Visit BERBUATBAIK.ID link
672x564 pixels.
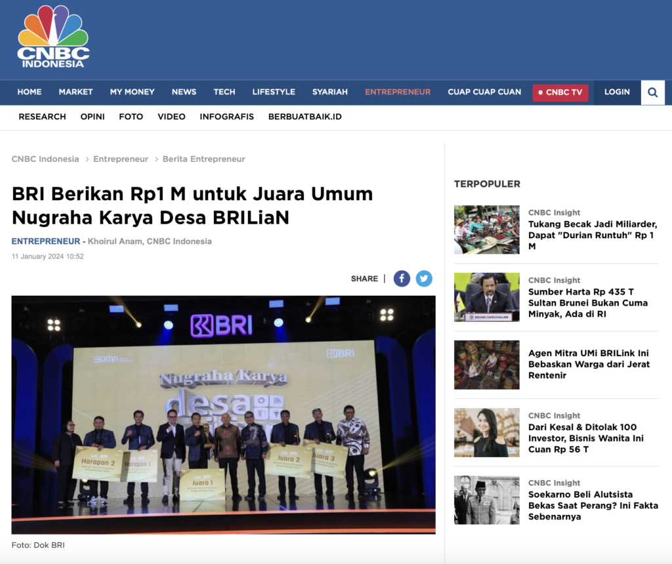[305, 117]
